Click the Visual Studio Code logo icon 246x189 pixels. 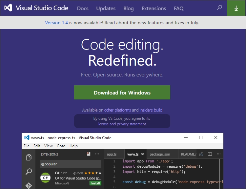click(8, 8)
